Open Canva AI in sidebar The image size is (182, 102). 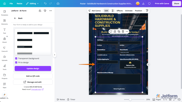4,49
